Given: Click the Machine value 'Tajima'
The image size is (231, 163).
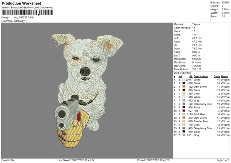Looking at the screenshot, I should (x=196, y=24).
